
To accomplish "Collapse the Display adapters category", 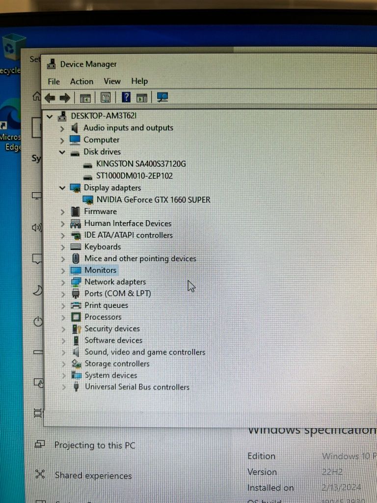I will tap(62, 188).
